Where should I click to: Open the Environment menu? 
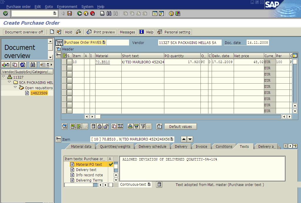(x=67, y=7)
